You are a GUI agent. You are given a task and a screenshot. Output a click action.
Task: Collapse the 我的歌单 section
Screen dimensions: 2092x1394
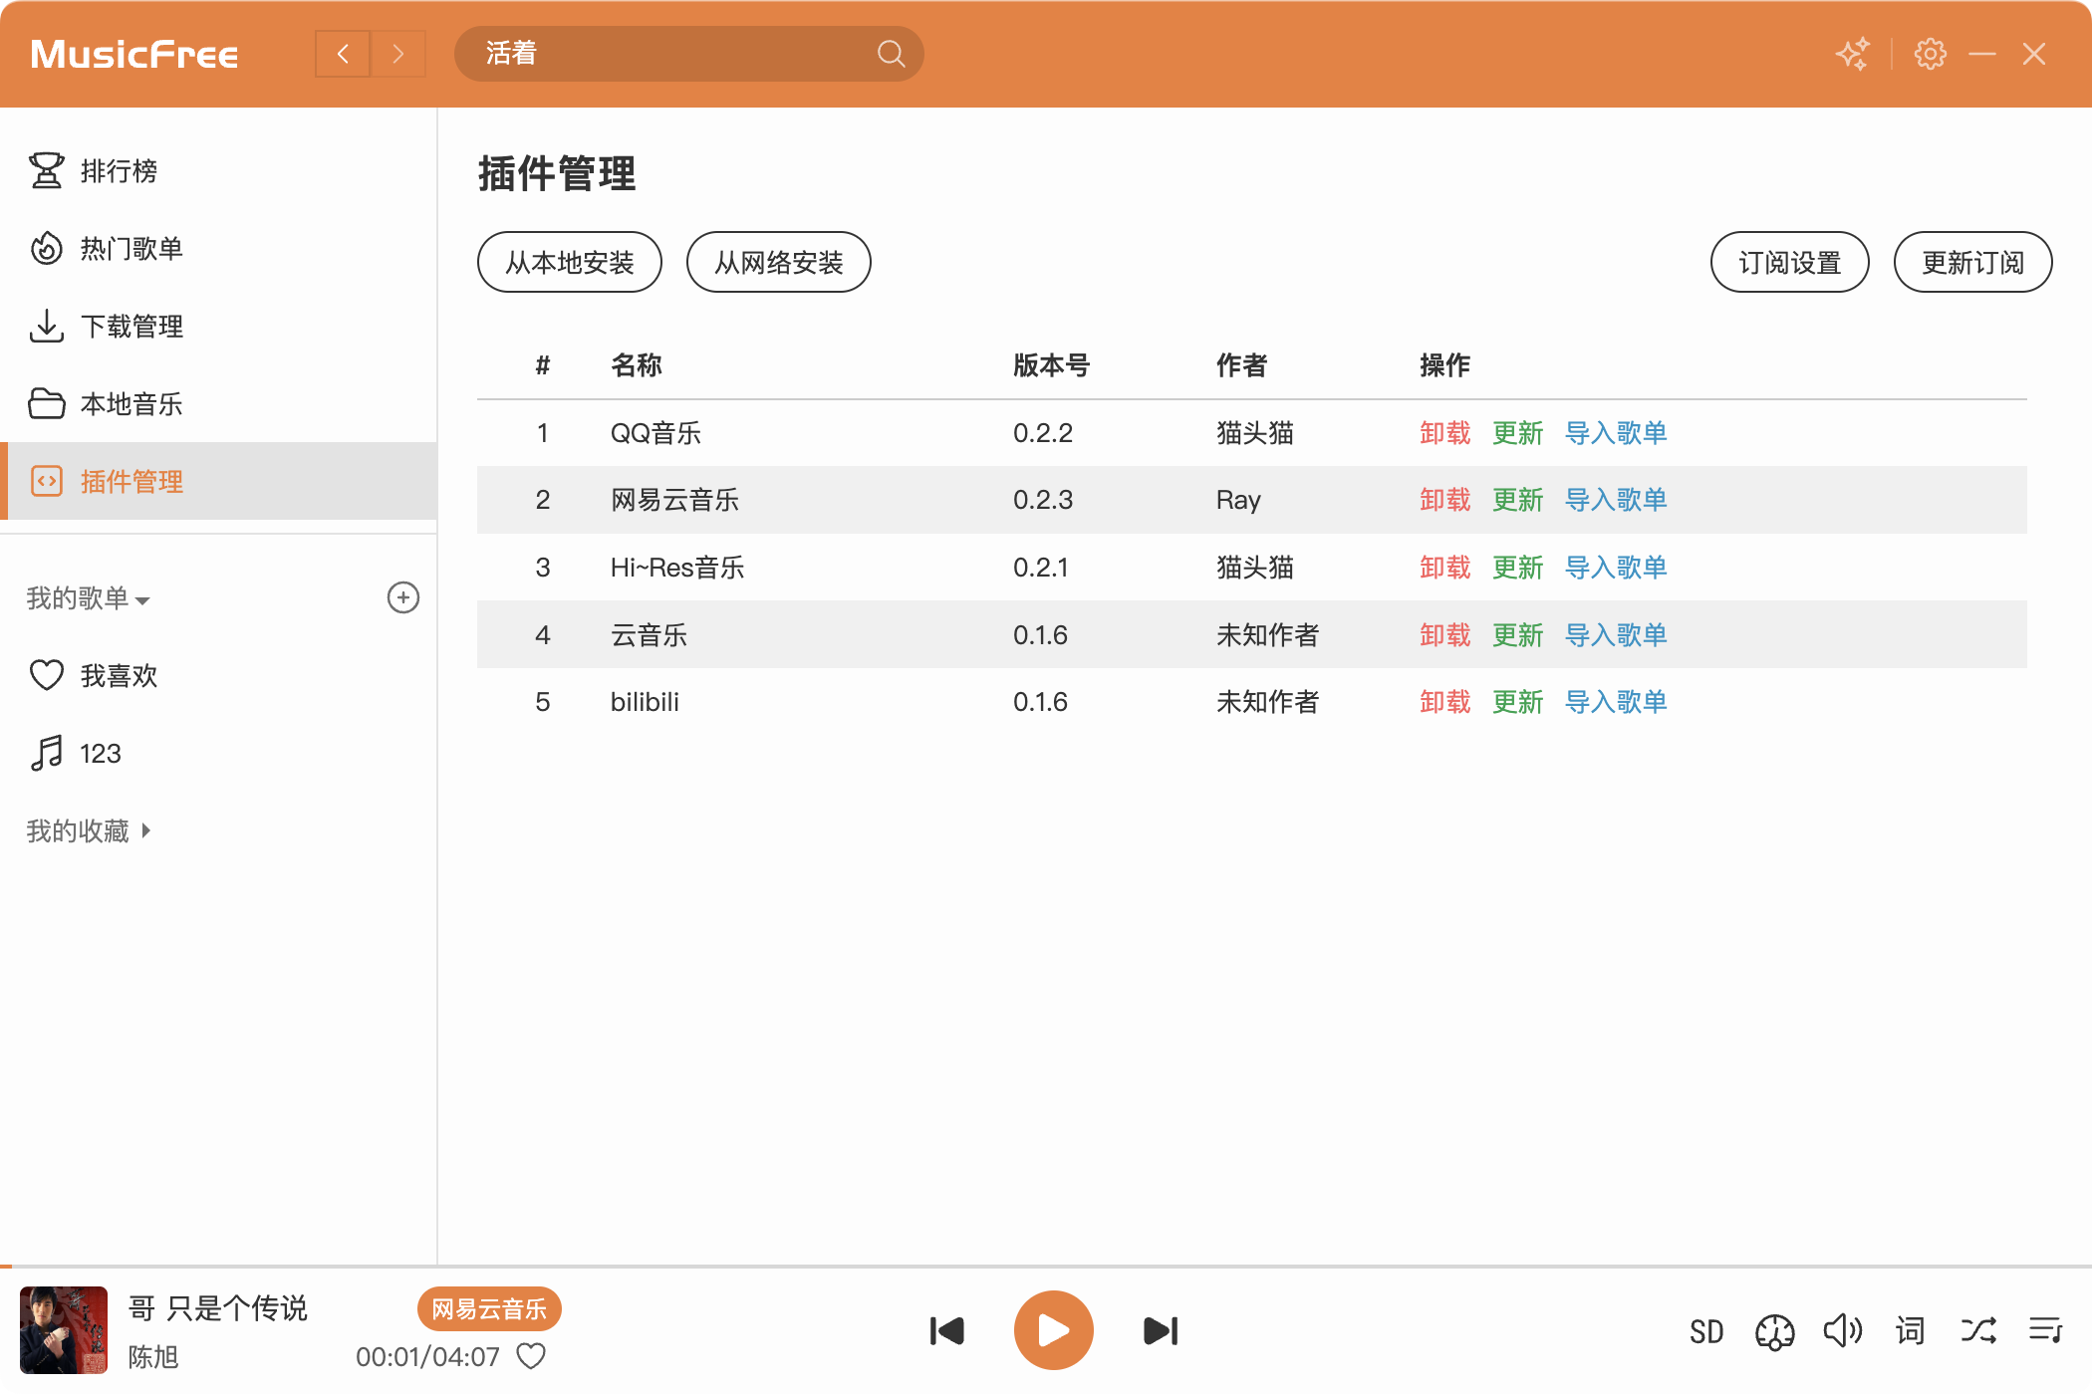[x=88, y=598]
